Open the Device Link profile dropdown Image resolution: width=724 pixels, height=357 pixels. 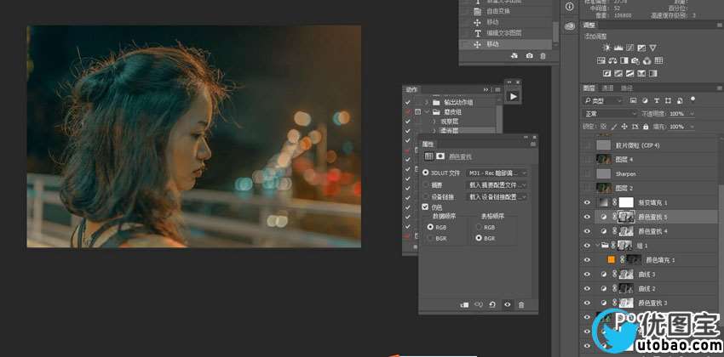(x=497, y=196)
